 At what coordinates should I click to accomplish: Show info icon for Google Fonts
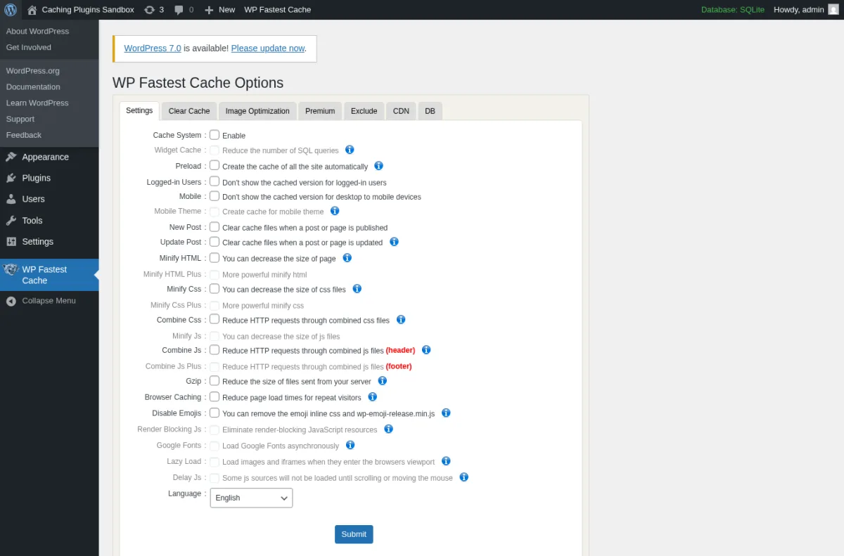(350, 445)
